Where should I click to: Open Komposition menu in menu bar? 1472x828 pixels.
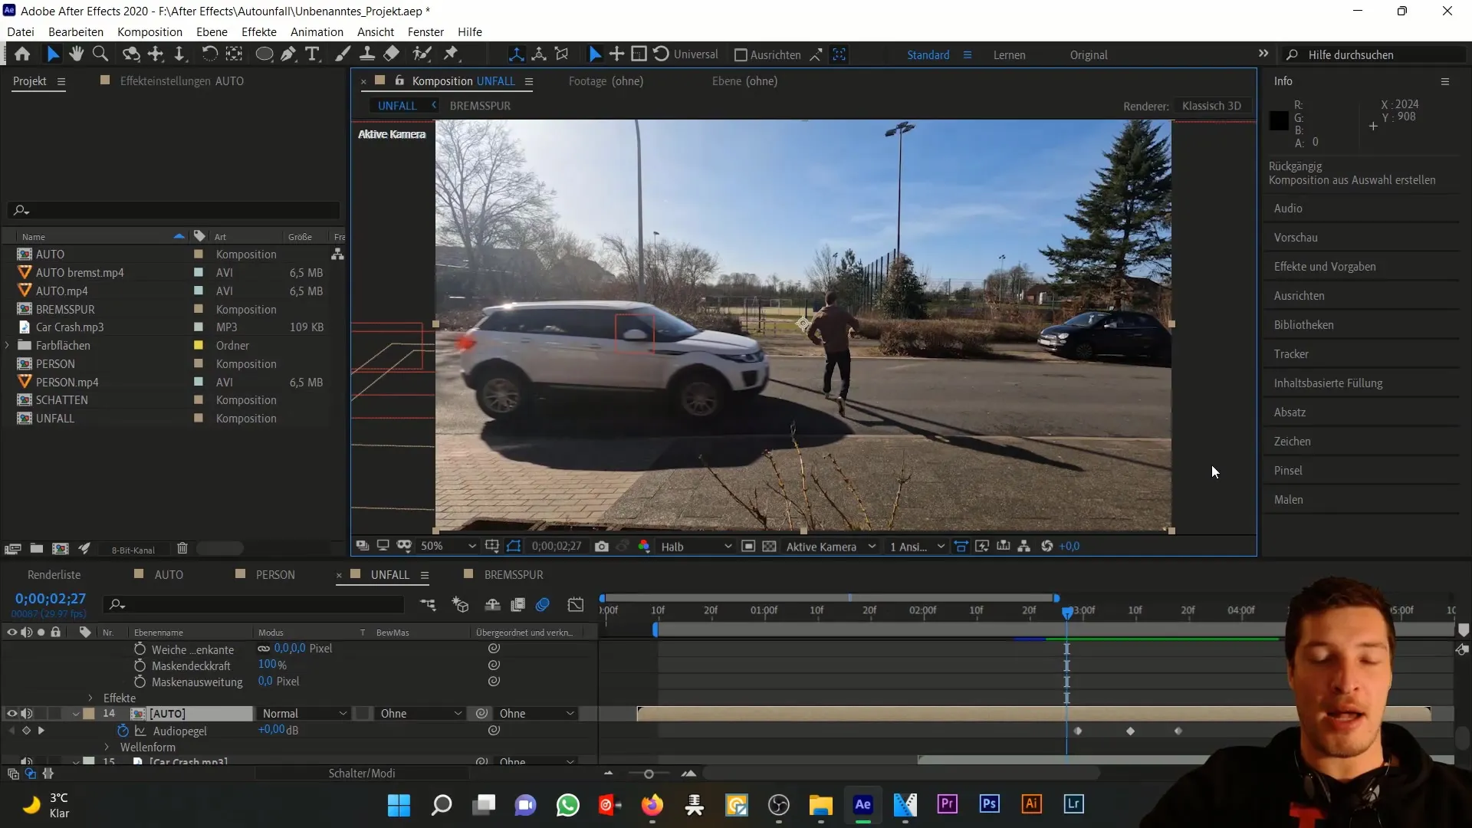(x=149, y=31)
